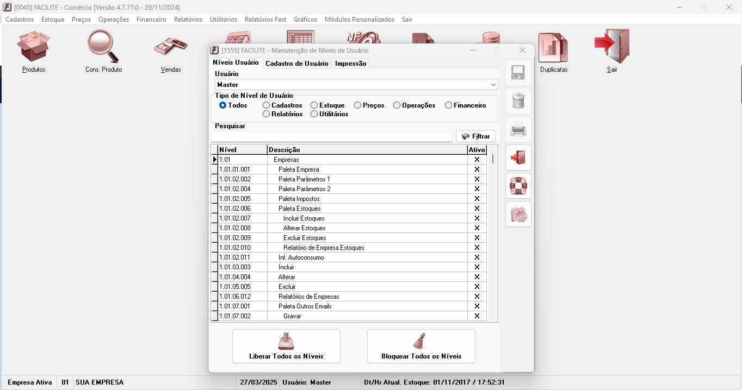Select the Relatório de Empresa Estoques row

(x=349, y=248)
